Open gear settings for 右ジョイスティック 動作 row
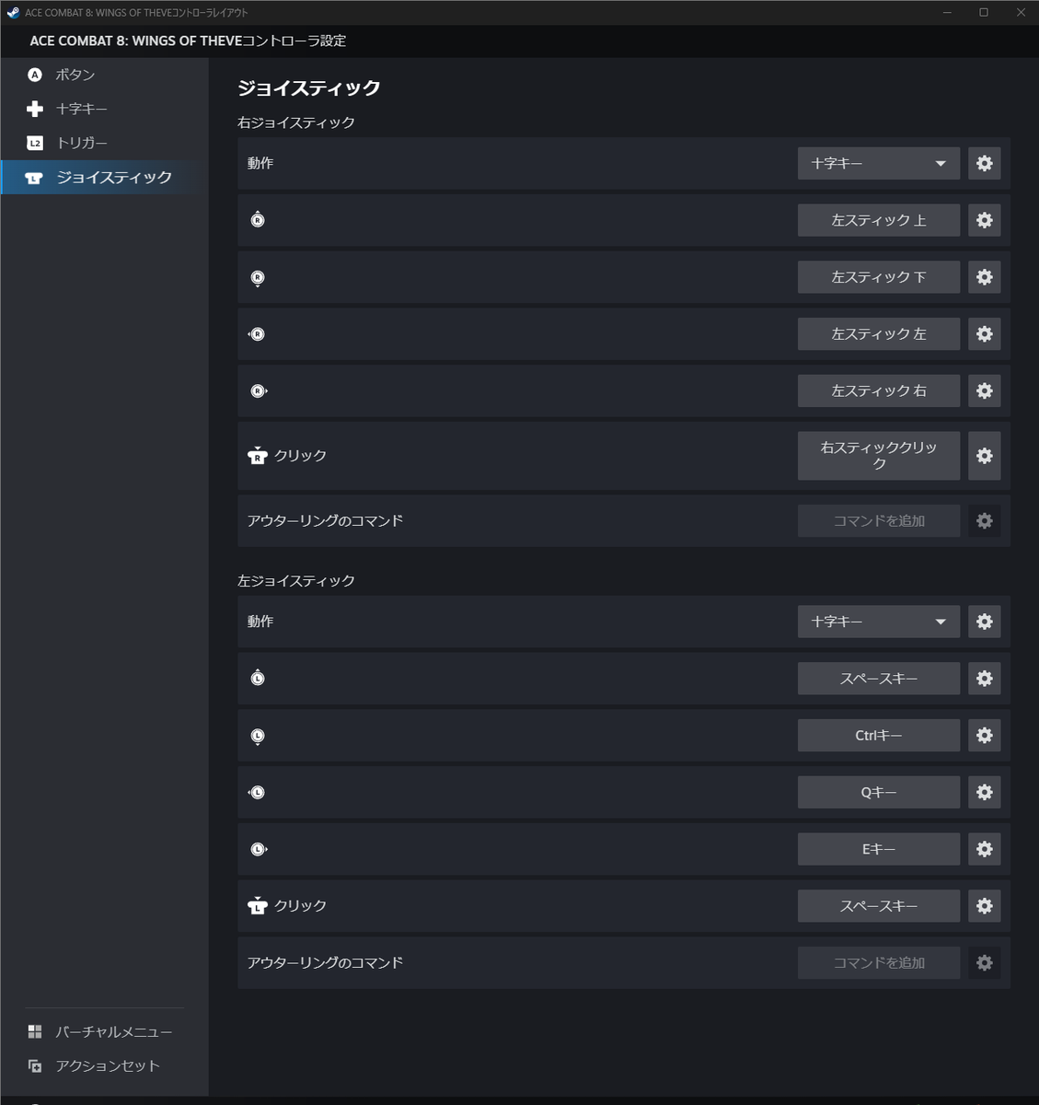 [x=984, y=163]
